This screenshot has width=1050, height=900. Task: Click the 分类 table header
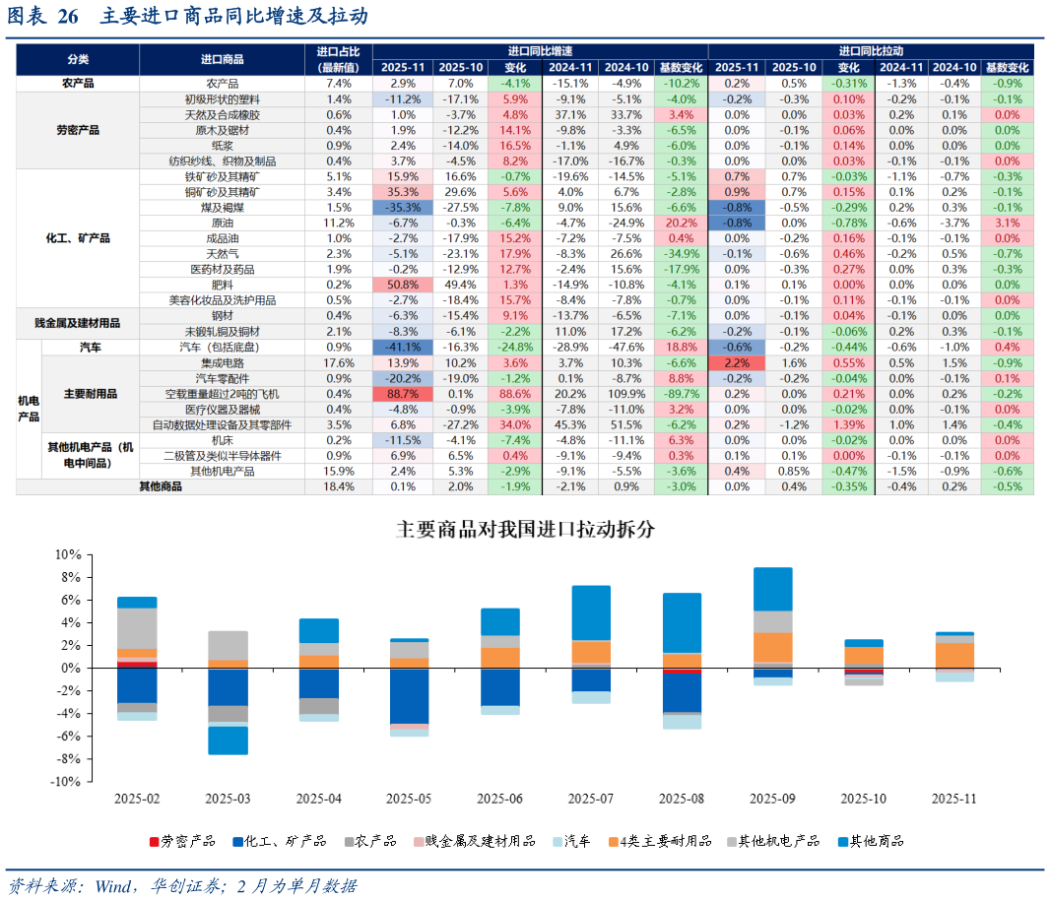[78, 60]
